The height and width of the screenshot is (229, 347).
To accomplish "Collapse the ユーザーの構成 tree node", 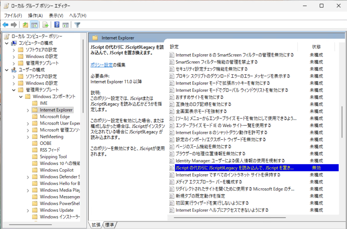I will pyautogui.click(x=7, y=70).
